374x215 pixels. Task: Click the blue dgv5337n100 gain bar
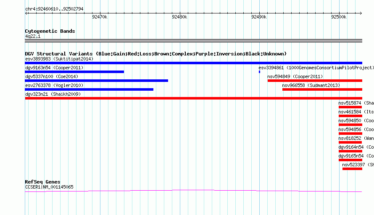click(96, 81)
